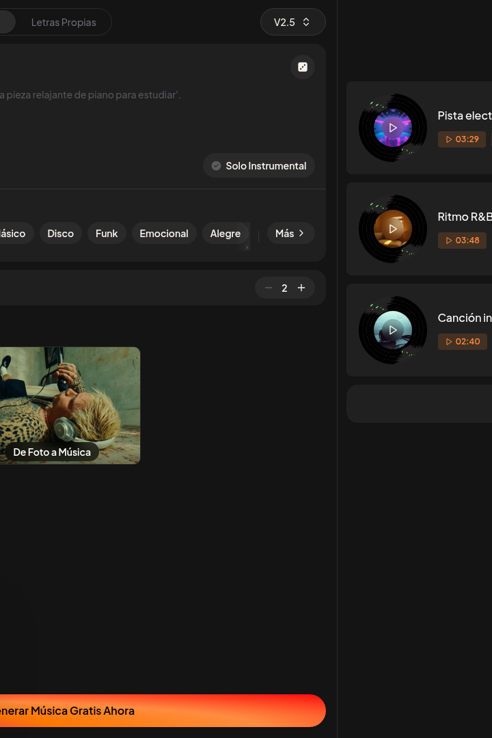This screenshot has height=738, width=492.
Task: Click the 03:29 duration play badge
Action: click(x=462, y=139)
